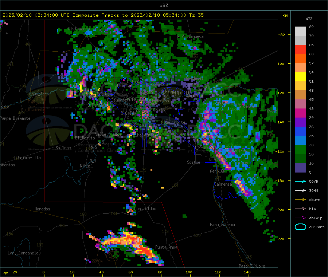Select the orange 57-60 dBZ swatch

[x=300, y=59]
